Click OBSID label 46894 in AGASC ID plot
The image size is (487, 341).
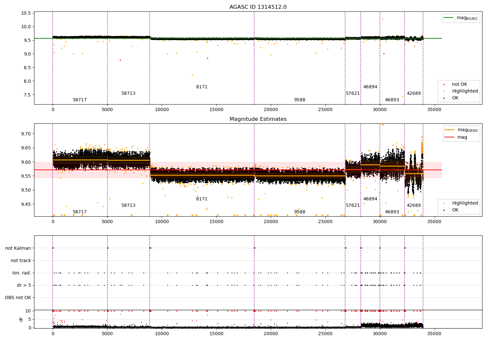click(x=370, y=87)
